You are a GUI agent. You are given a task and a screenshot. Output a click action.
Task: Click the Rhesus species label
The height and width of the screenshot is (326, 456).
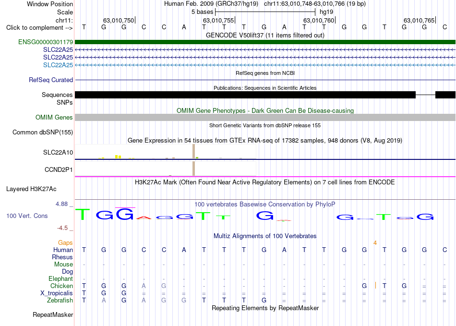click(62, 257)
